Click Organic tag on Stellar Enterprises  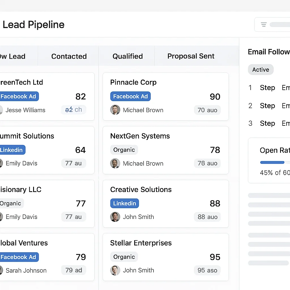124,257
